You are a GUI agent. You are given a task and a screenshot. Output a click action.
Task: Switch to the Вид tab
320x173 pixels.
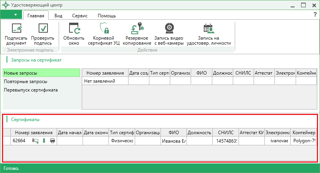click(x=58, y=16)
